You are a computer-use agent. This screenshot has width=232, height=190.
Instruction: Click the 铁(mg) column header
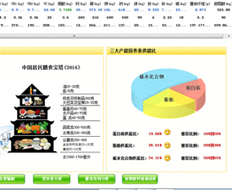(x=153, y=4)
